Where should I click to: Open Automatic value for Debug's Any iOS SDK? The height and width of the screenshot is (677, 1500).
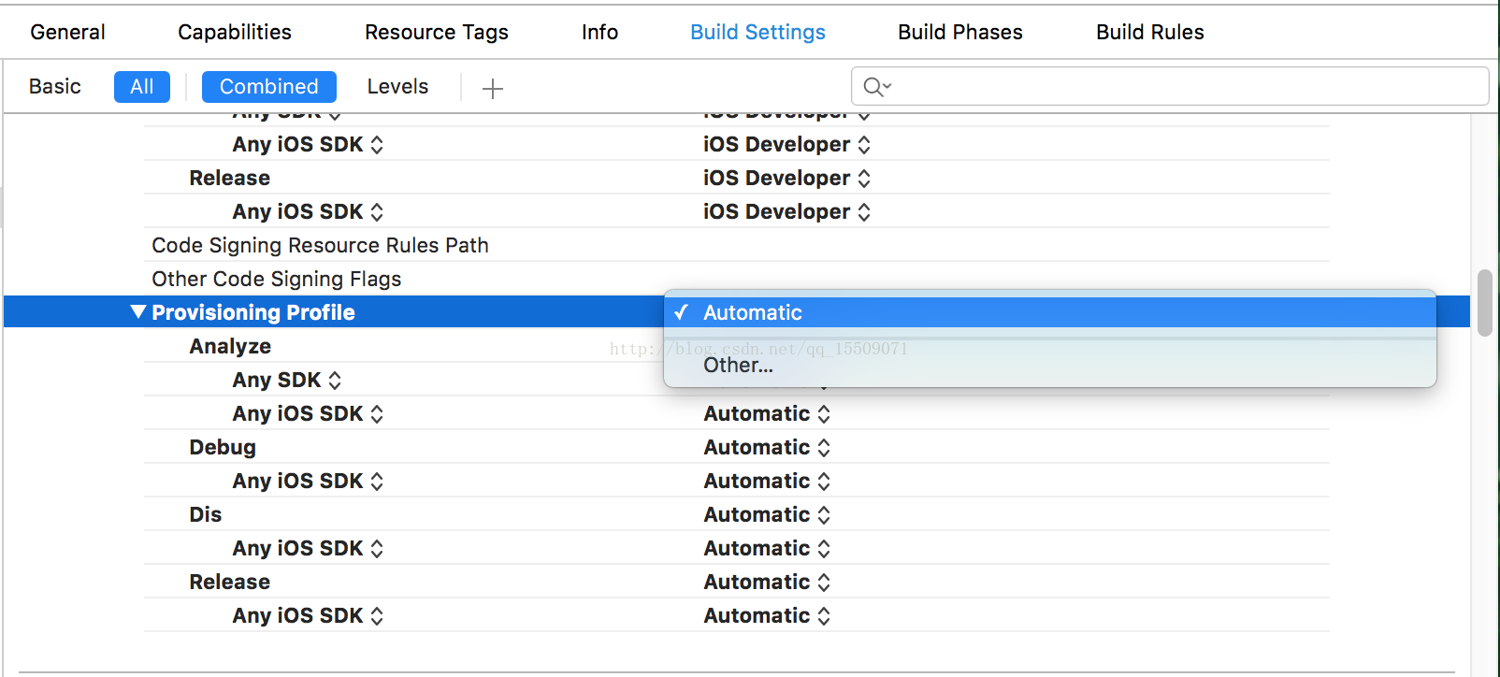click(767, 481)
